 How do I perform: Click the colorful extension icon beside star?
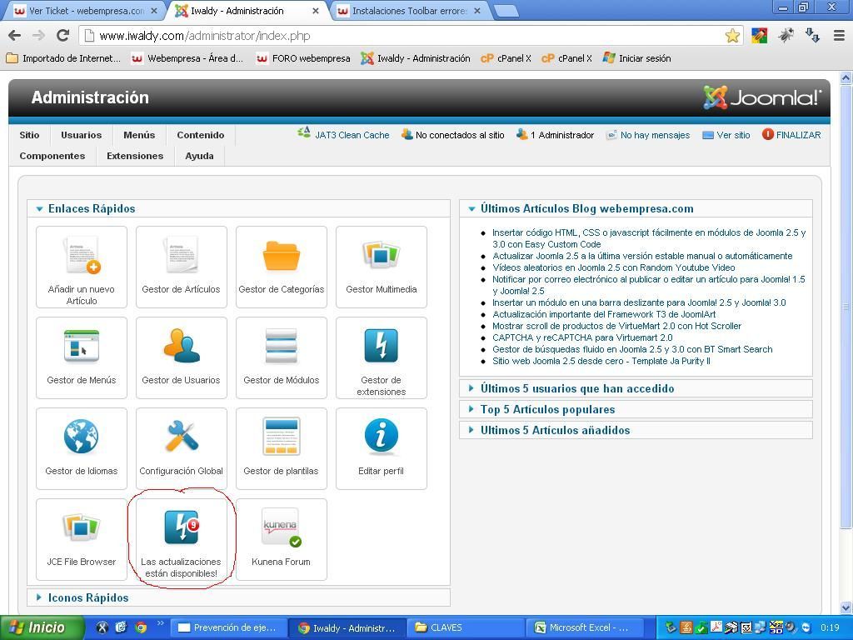point(760,36)
